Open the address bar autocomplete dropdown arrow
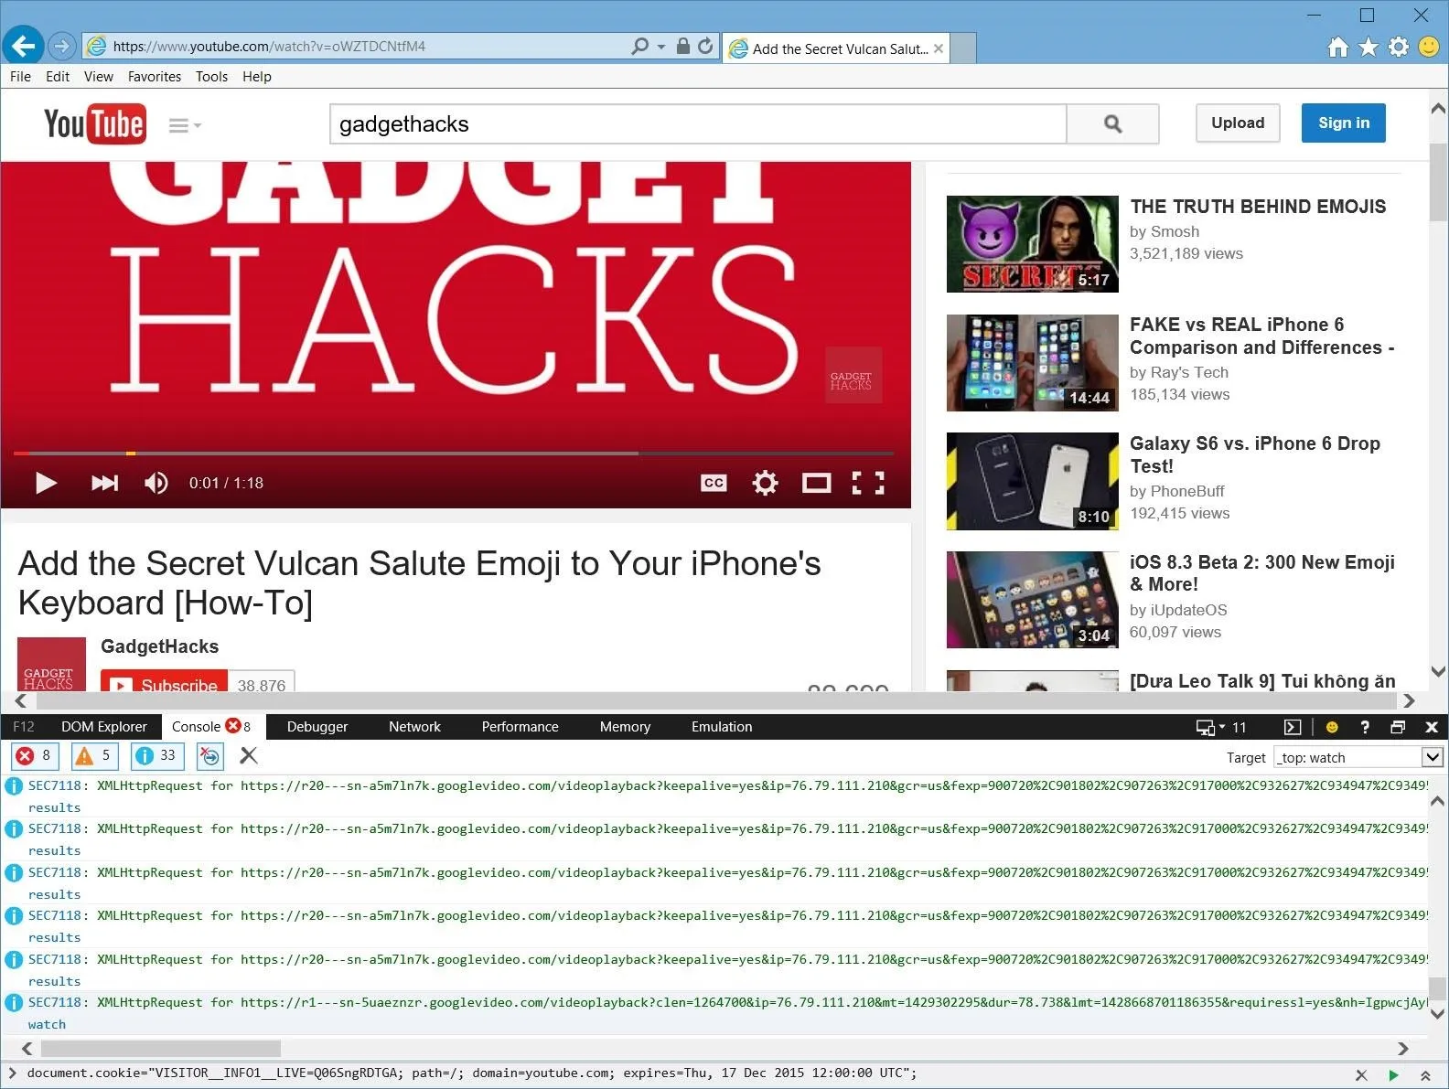Viewport: 1449px width, 1089px height. (661, 46)
